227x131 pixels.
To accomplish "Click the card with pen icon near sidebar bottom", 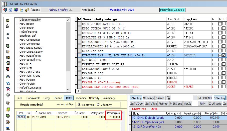I will (x=8, y=122).
